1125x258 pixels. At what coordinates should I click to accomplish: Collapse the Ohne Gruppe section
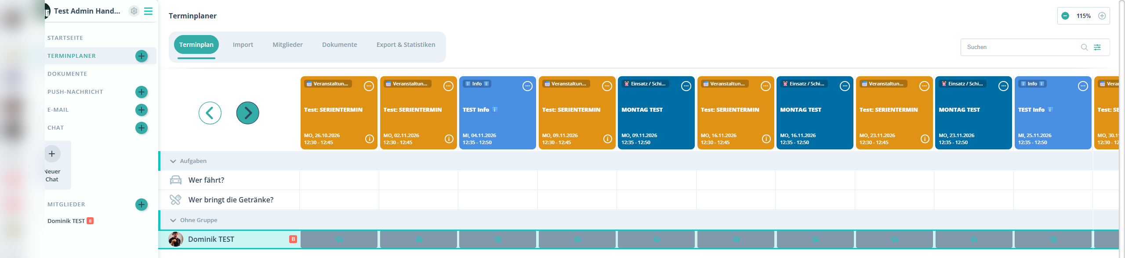(x=173, y=220)
